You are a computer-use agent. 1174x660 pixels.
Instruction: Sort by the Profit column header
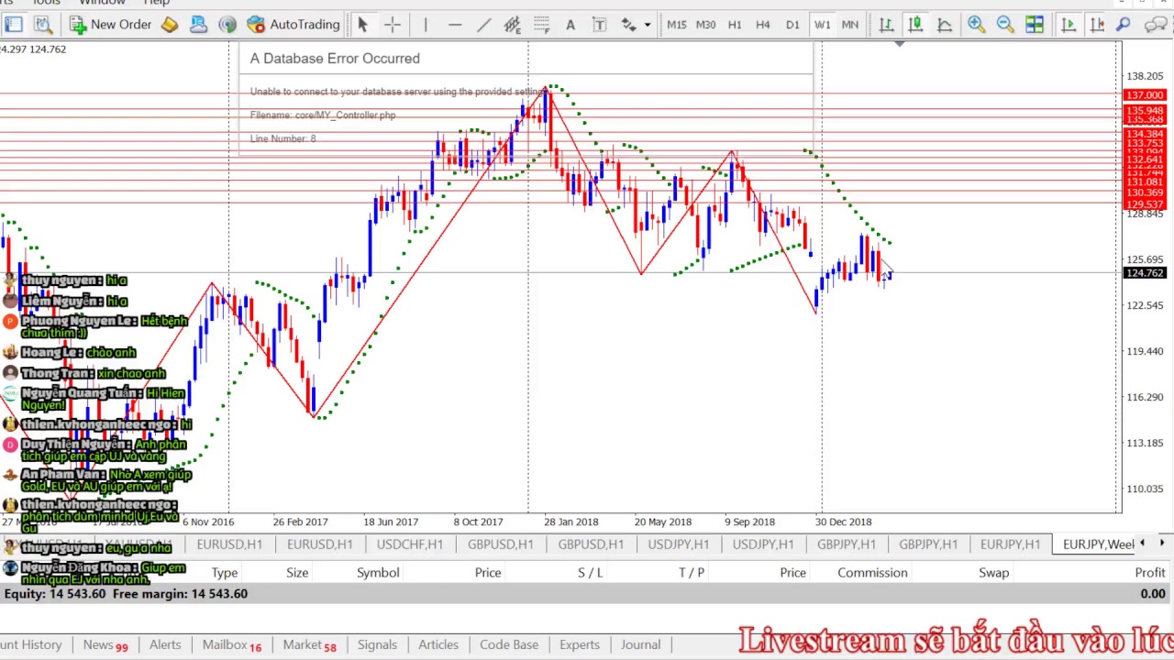click(x=1150, y=572)
